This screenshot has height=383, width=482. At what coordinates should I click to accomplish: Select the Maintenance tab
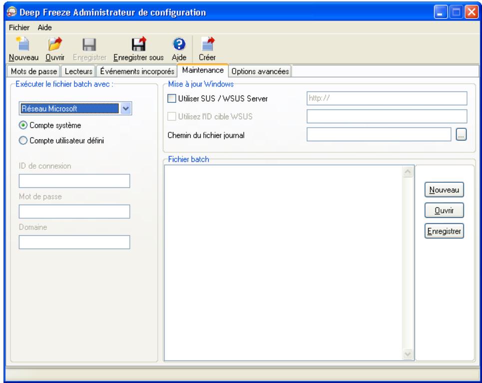point(203,70)
